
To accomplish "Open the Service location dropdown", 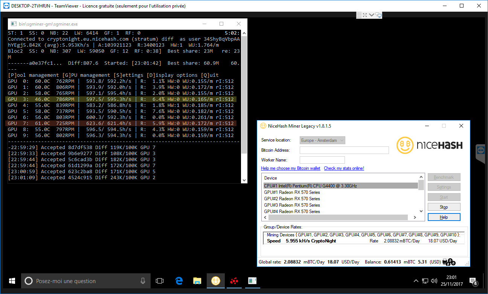I will (322, 140).
